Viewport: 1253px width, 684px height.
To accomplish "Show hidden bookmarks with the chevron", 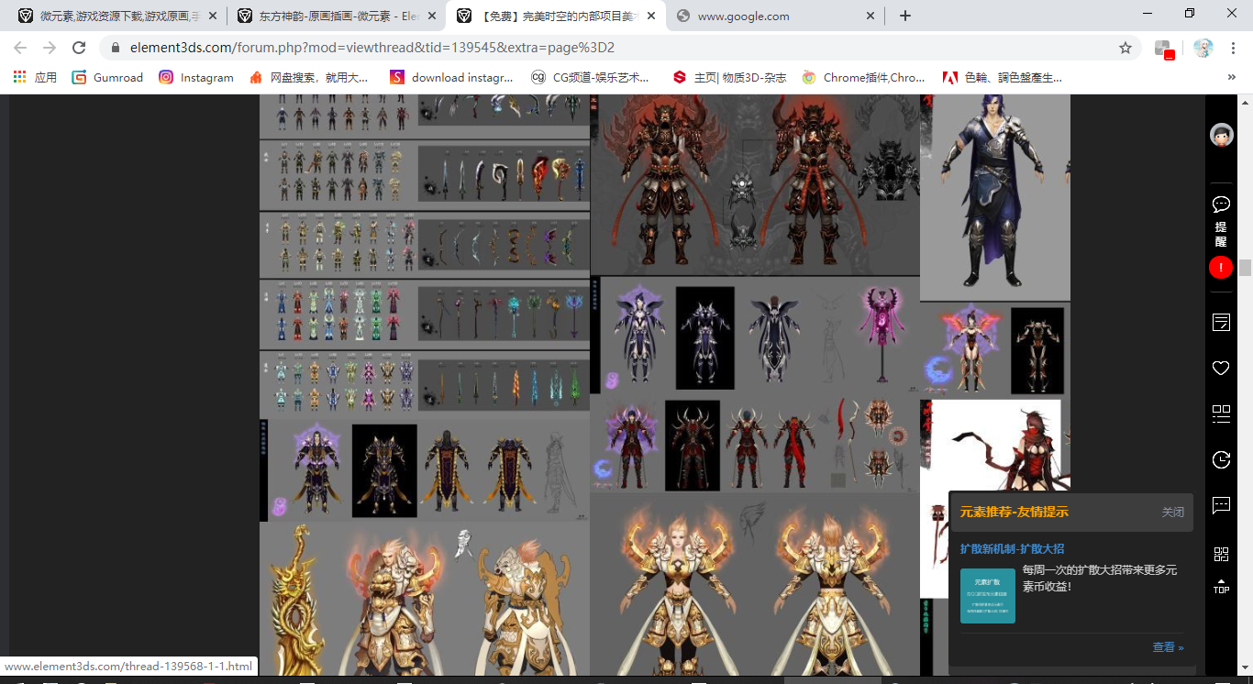I will [x=1231, y=77].
